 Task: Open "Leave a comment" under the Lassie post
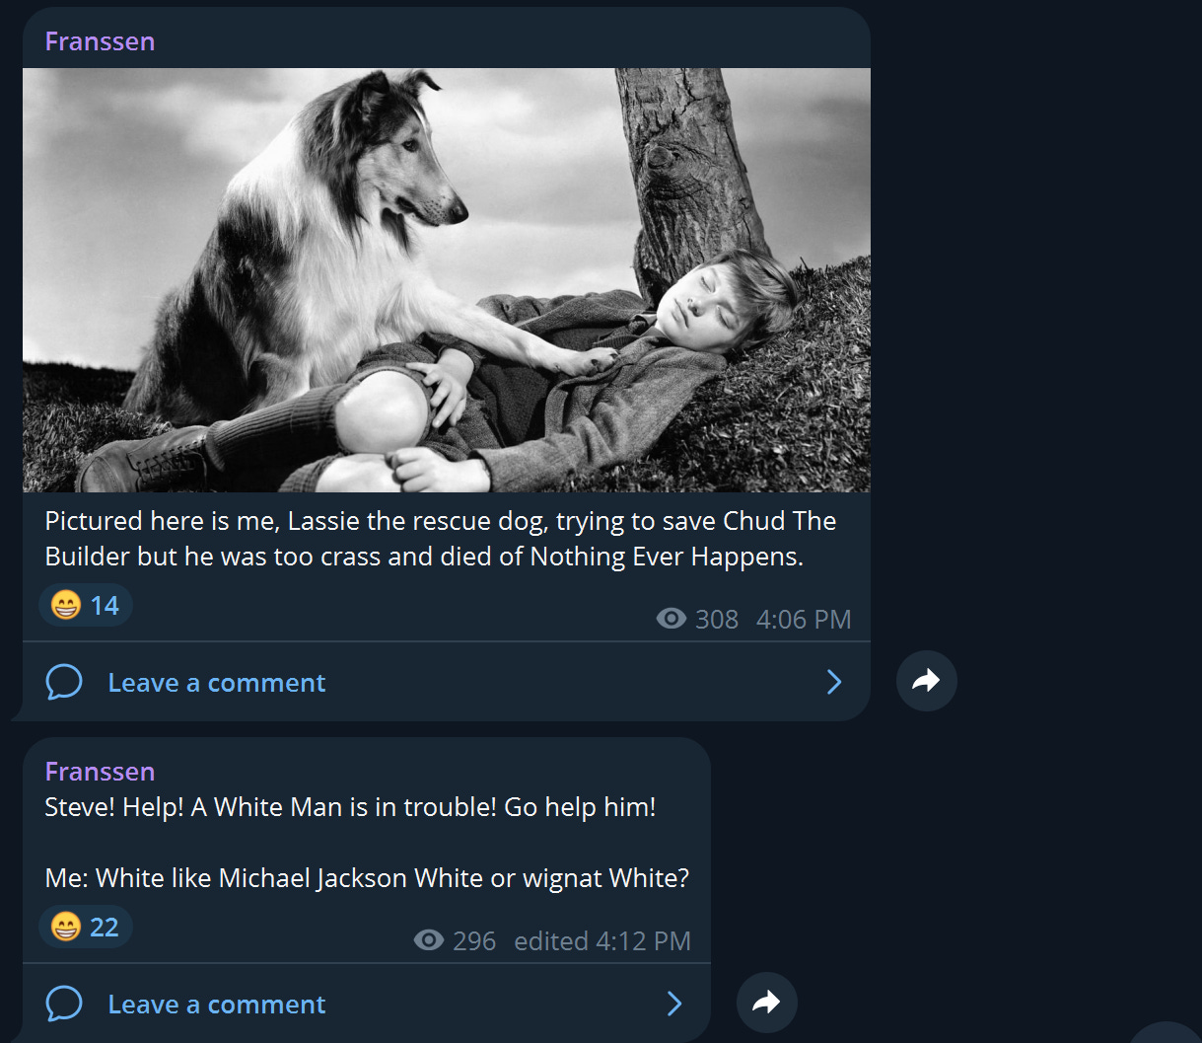pos(446,682)
